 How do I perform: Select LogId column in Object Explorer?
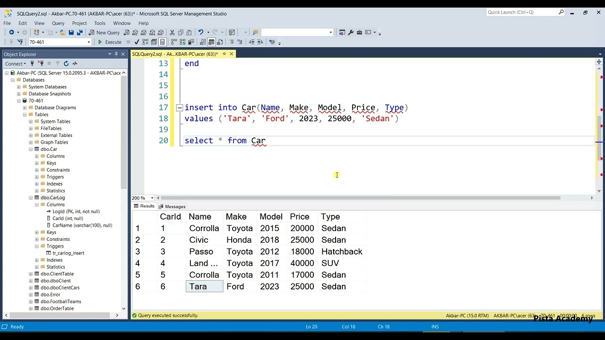pos(76,212)
